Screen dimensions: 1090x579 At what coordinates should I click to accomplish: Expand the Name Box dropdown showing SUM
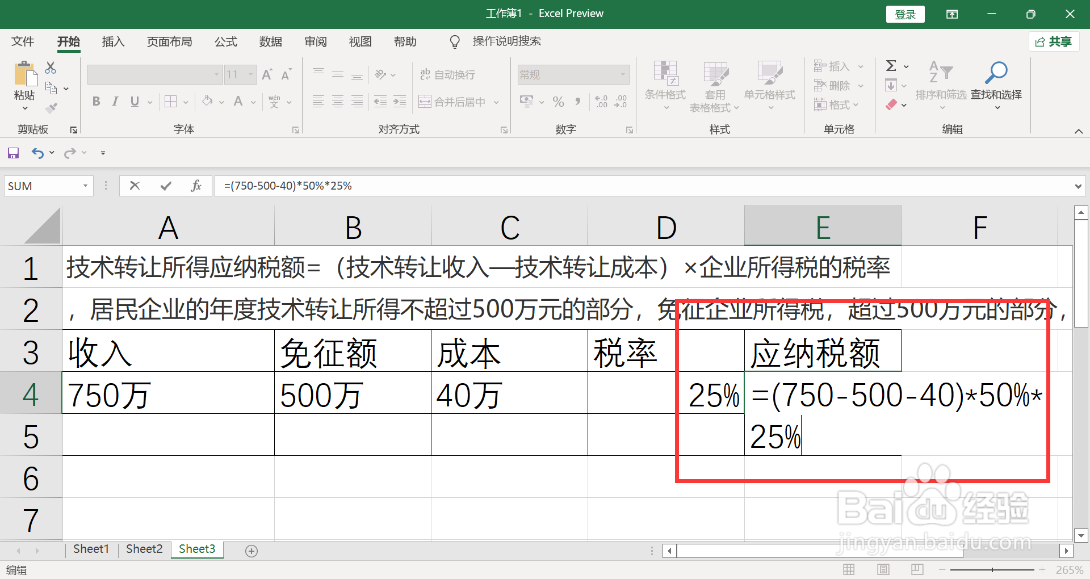pos(84,186)
